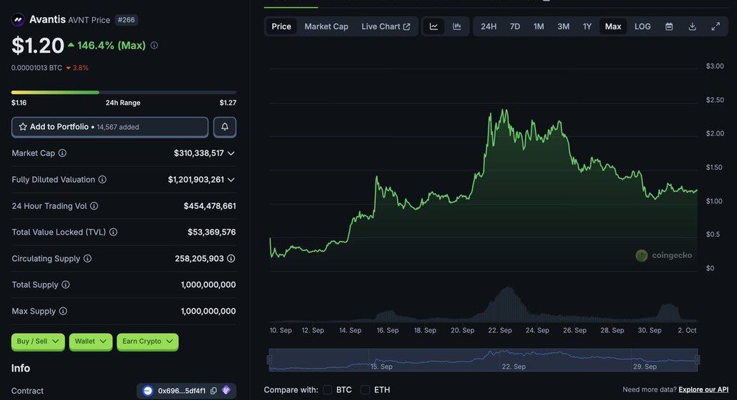Expand chart to fullscreen
The width and height of the screenshot is (737, 400).
pos(716,26)
